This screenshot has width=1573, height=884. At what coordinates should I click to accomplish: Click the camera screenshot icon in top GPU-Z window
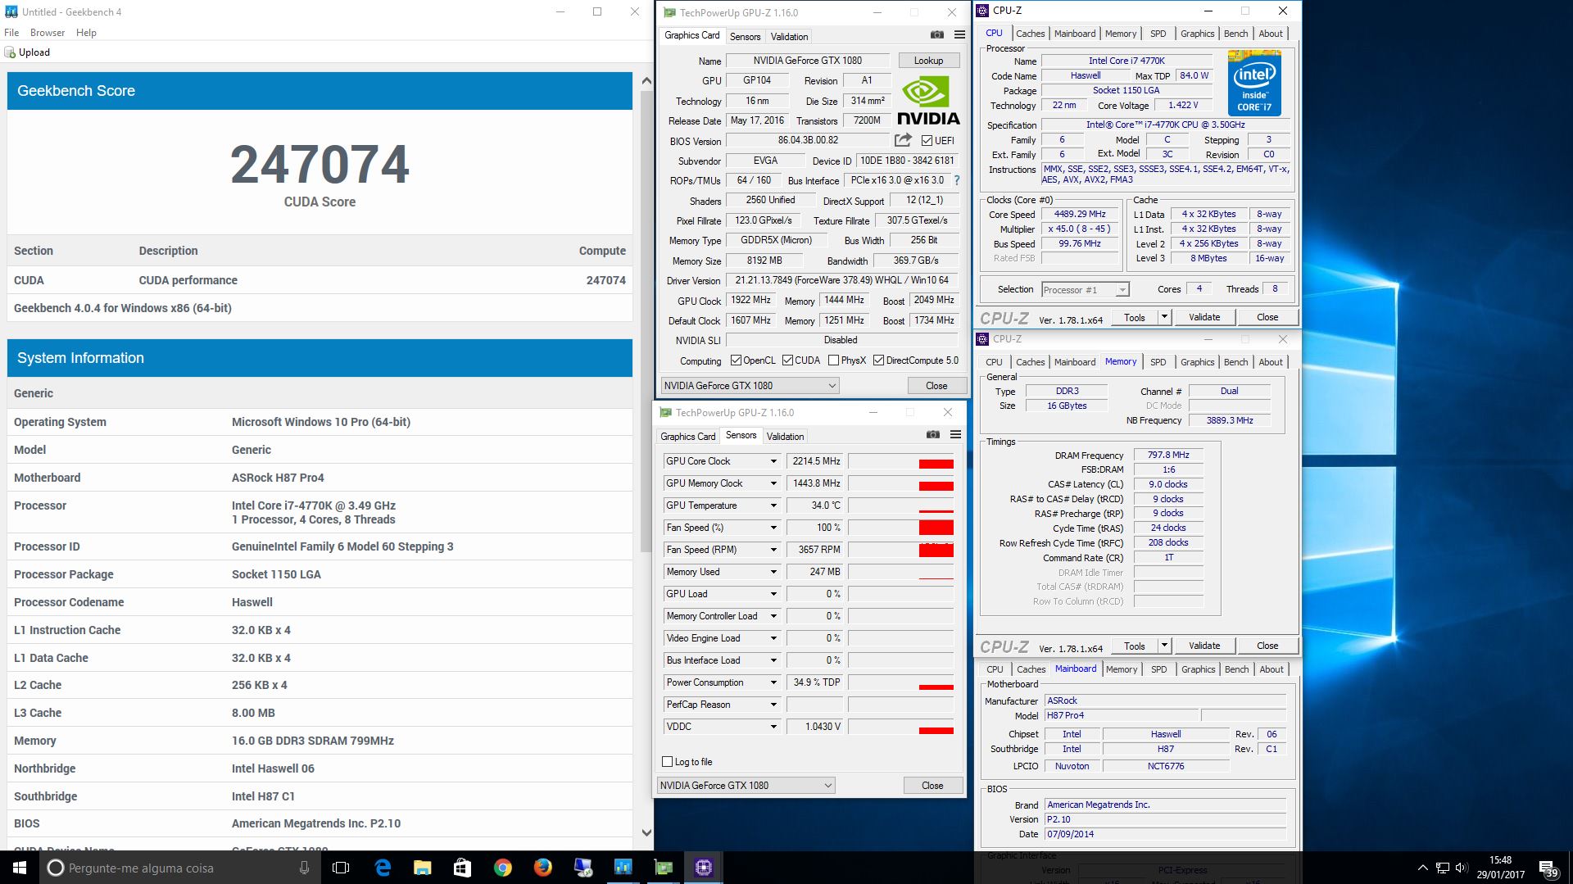pos(937,35)
